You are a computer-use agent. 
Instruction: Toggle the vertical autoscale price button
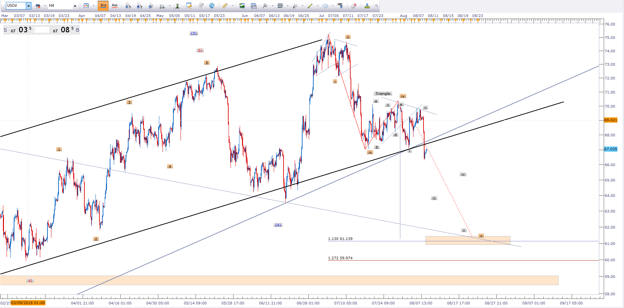click(x=177, y=6)
